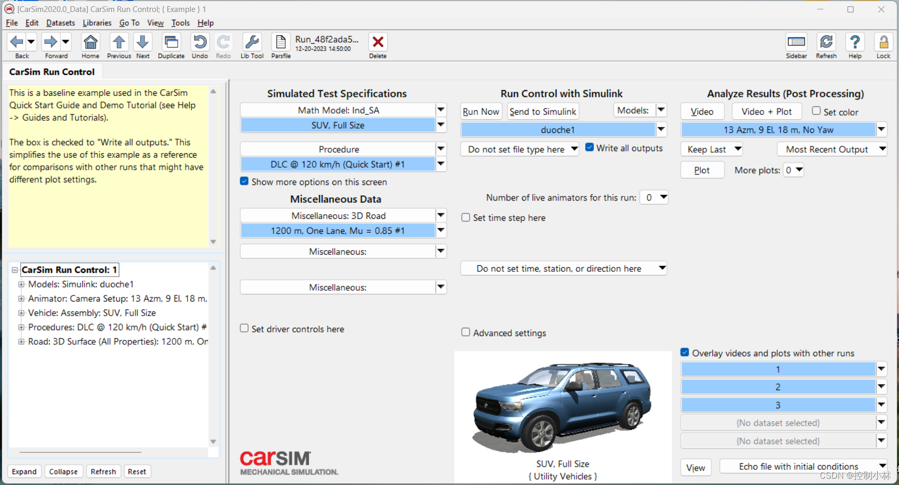
Task: Click the View button
Action: (696, 467)
